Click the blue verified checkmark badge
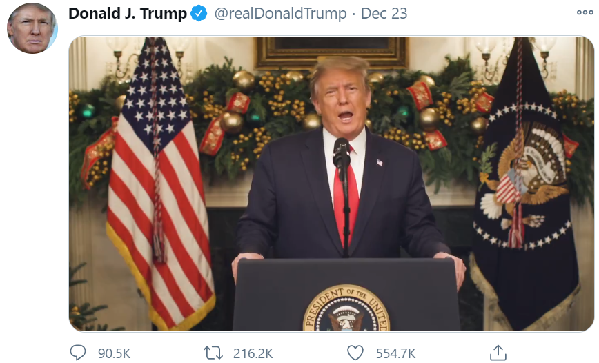Image resolution: width=599 pixels, height=363 pixels. 199,13
